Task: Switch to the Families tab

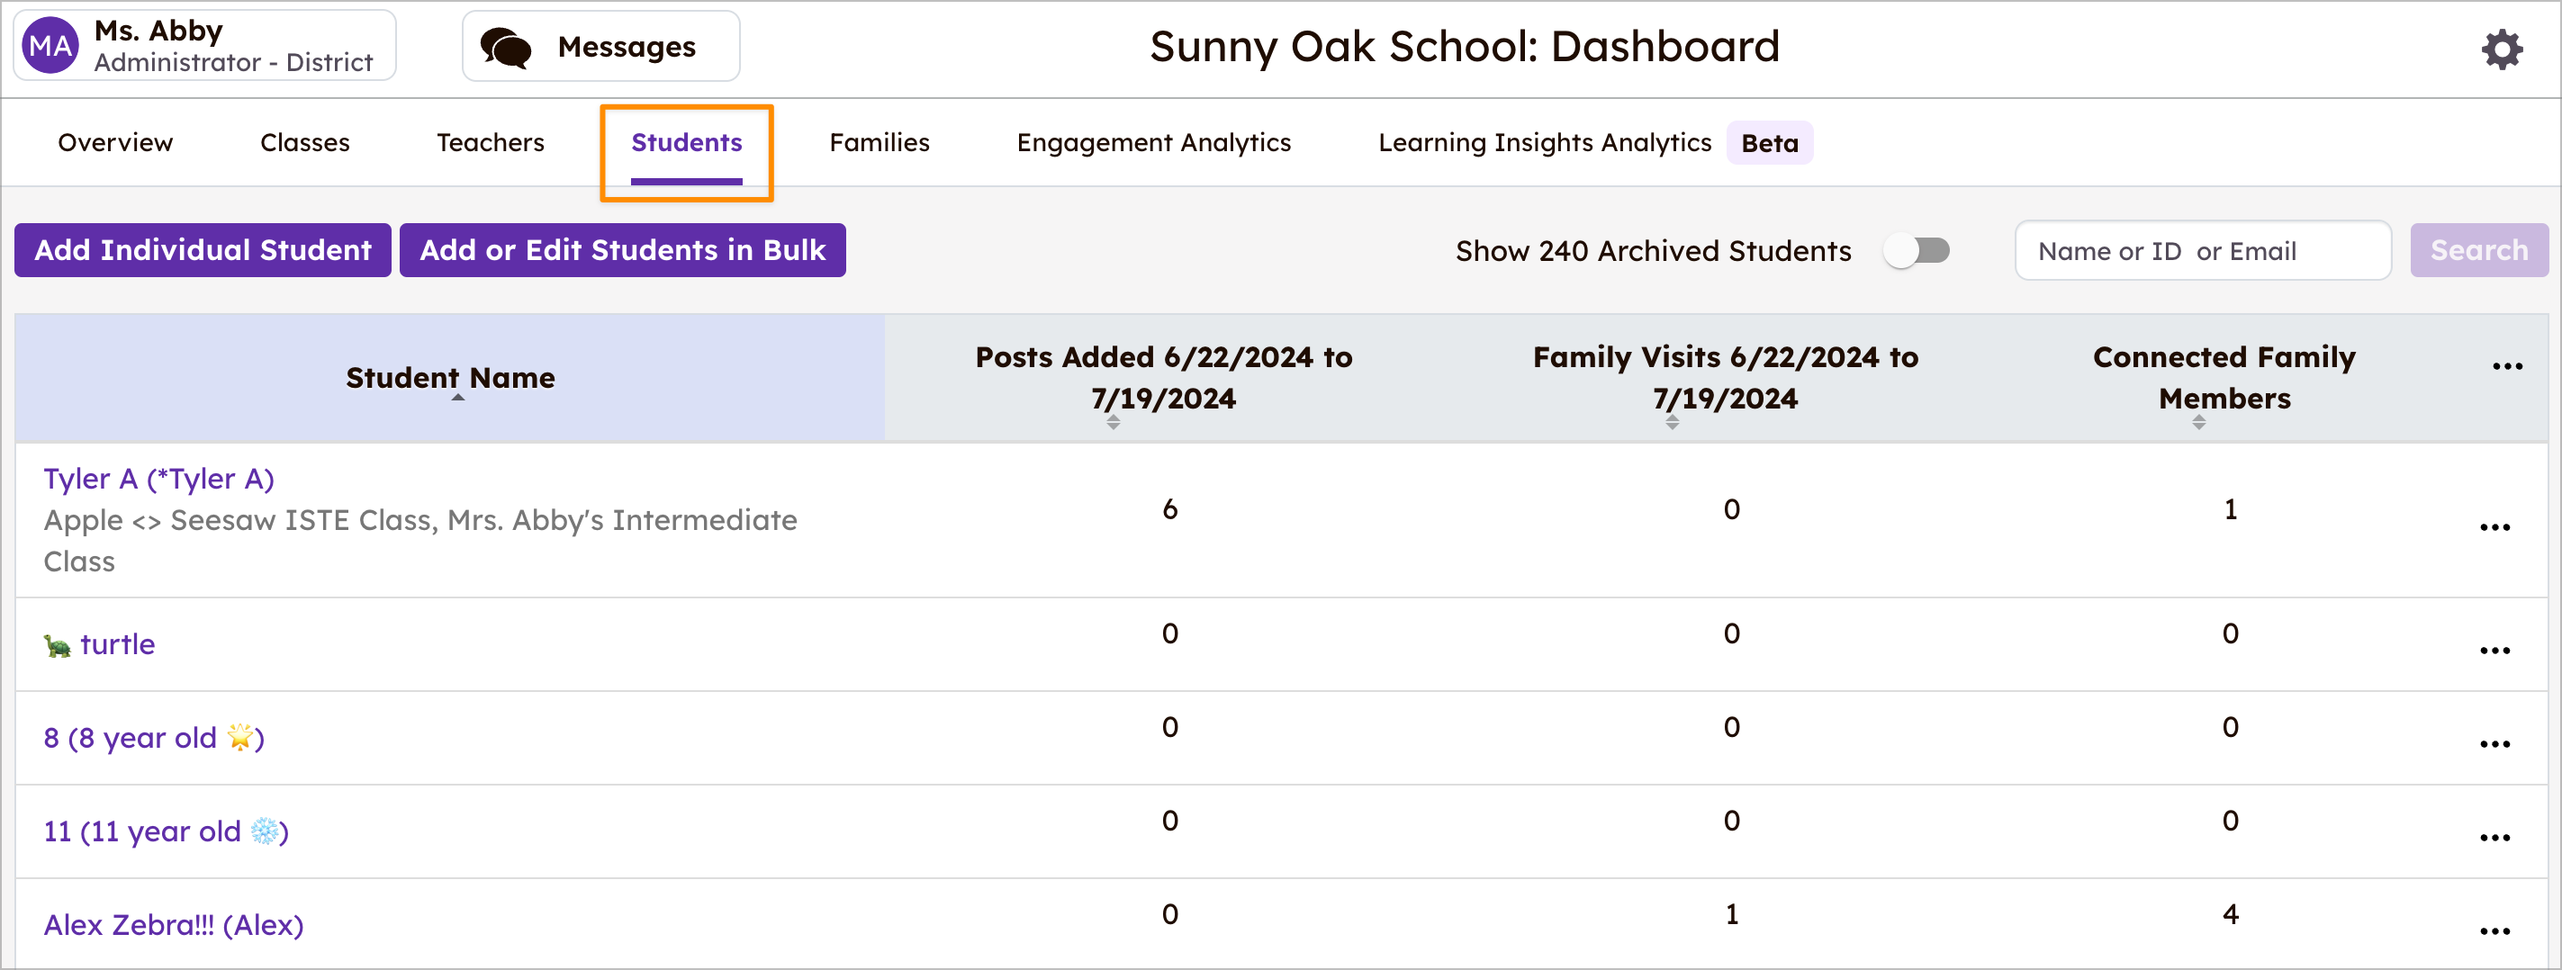Action: click(x=879, y=143)
